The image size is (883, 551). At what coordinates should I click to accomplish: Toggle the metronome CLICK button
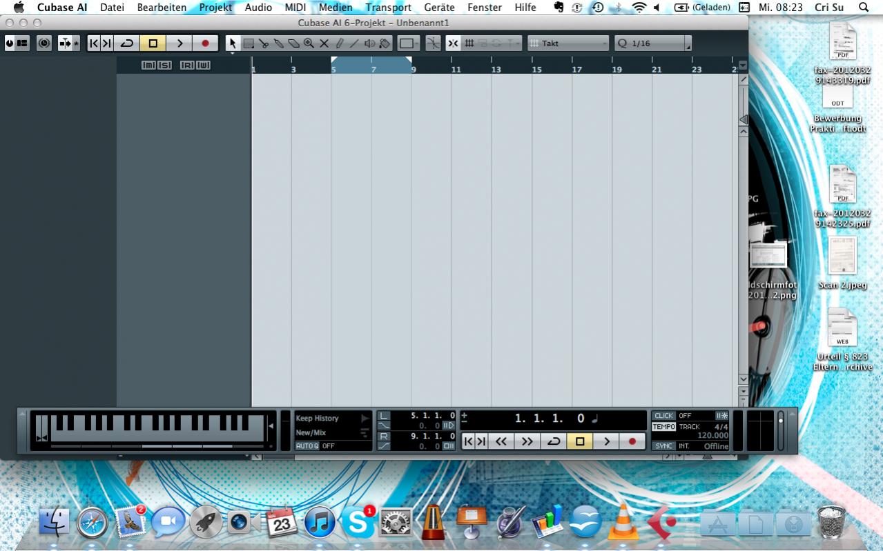663,416
